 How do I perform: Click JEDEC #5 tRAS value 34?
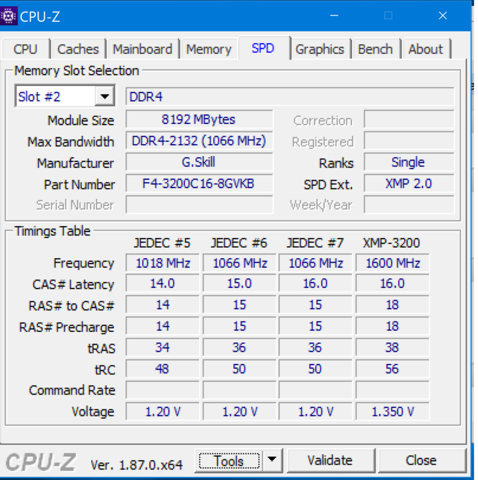162,347
